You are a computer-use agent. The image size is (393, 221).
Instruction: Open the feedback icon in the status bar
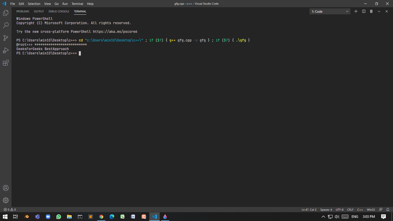(381, 209)
